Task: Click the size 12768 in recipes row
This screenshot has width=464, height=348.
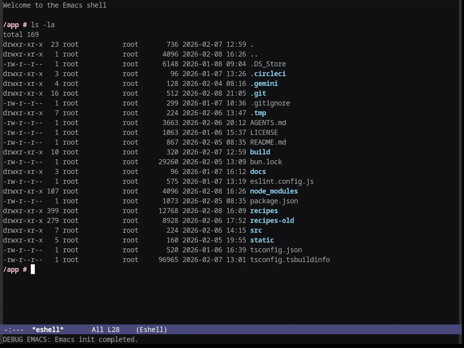Action: coord(168,211)
